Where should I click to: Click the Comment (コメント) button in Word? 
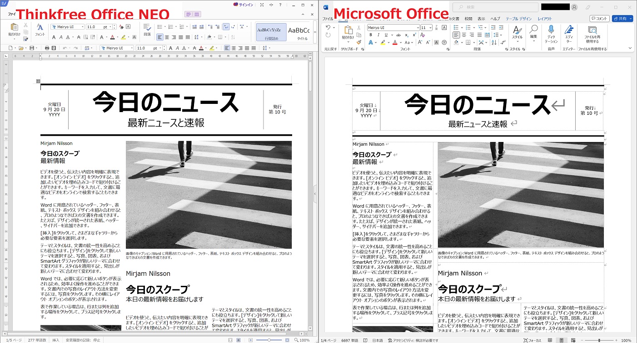(599, 19)
